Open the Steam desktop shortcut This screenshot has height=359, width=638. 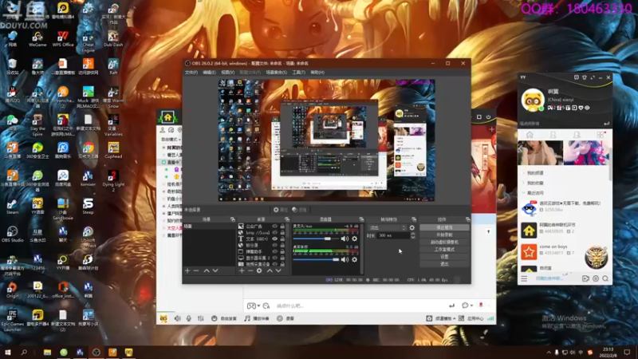(x=12, y=206)
